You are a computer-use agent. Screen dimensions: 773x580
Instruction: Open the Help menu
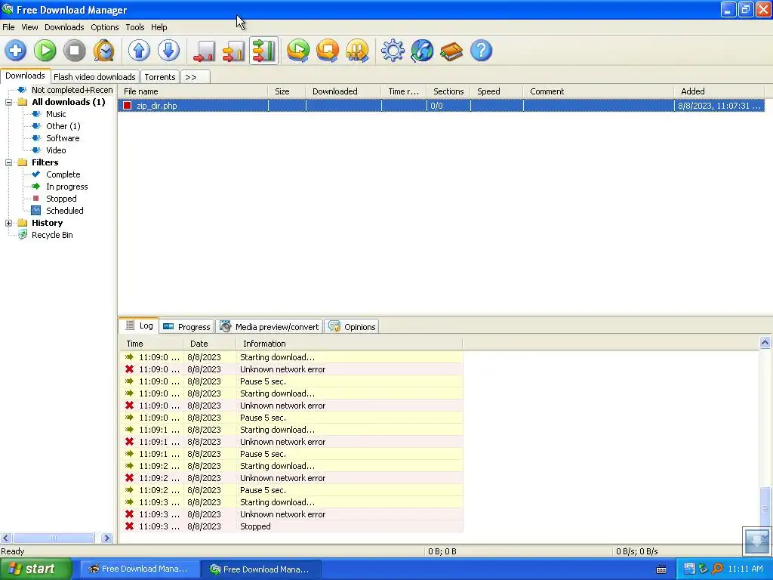159,27
